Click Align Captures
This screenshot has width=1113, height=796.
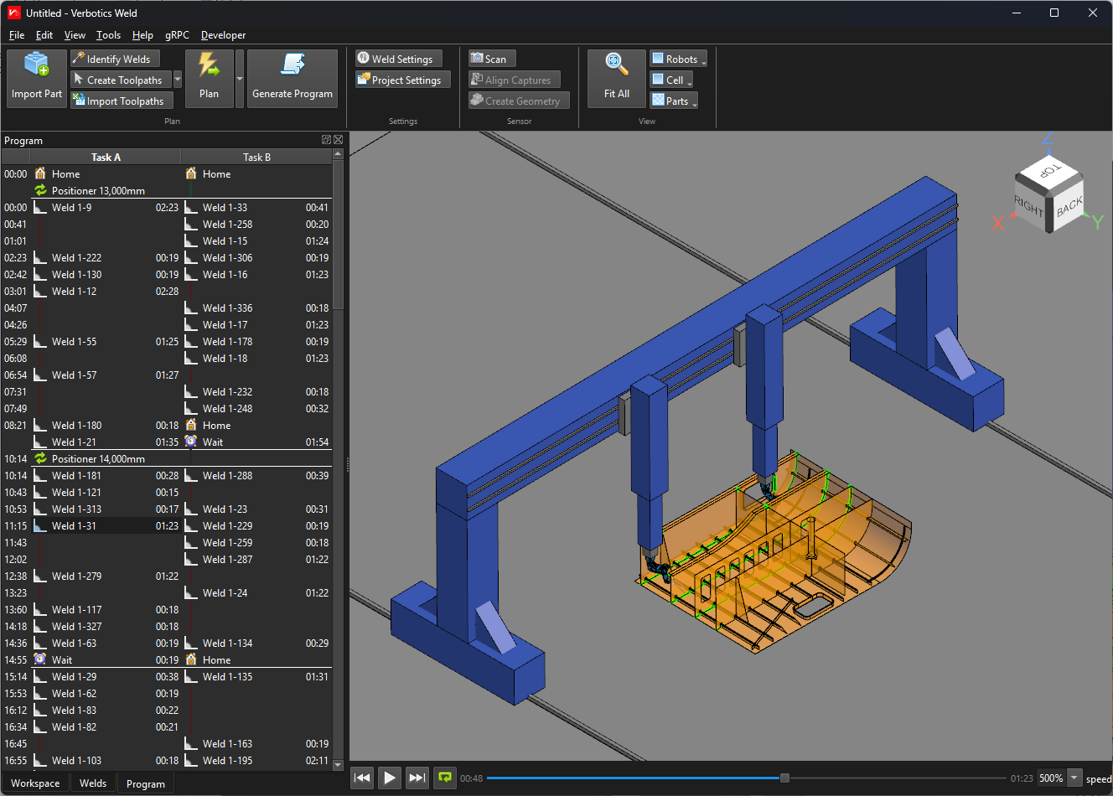(514, 80)
